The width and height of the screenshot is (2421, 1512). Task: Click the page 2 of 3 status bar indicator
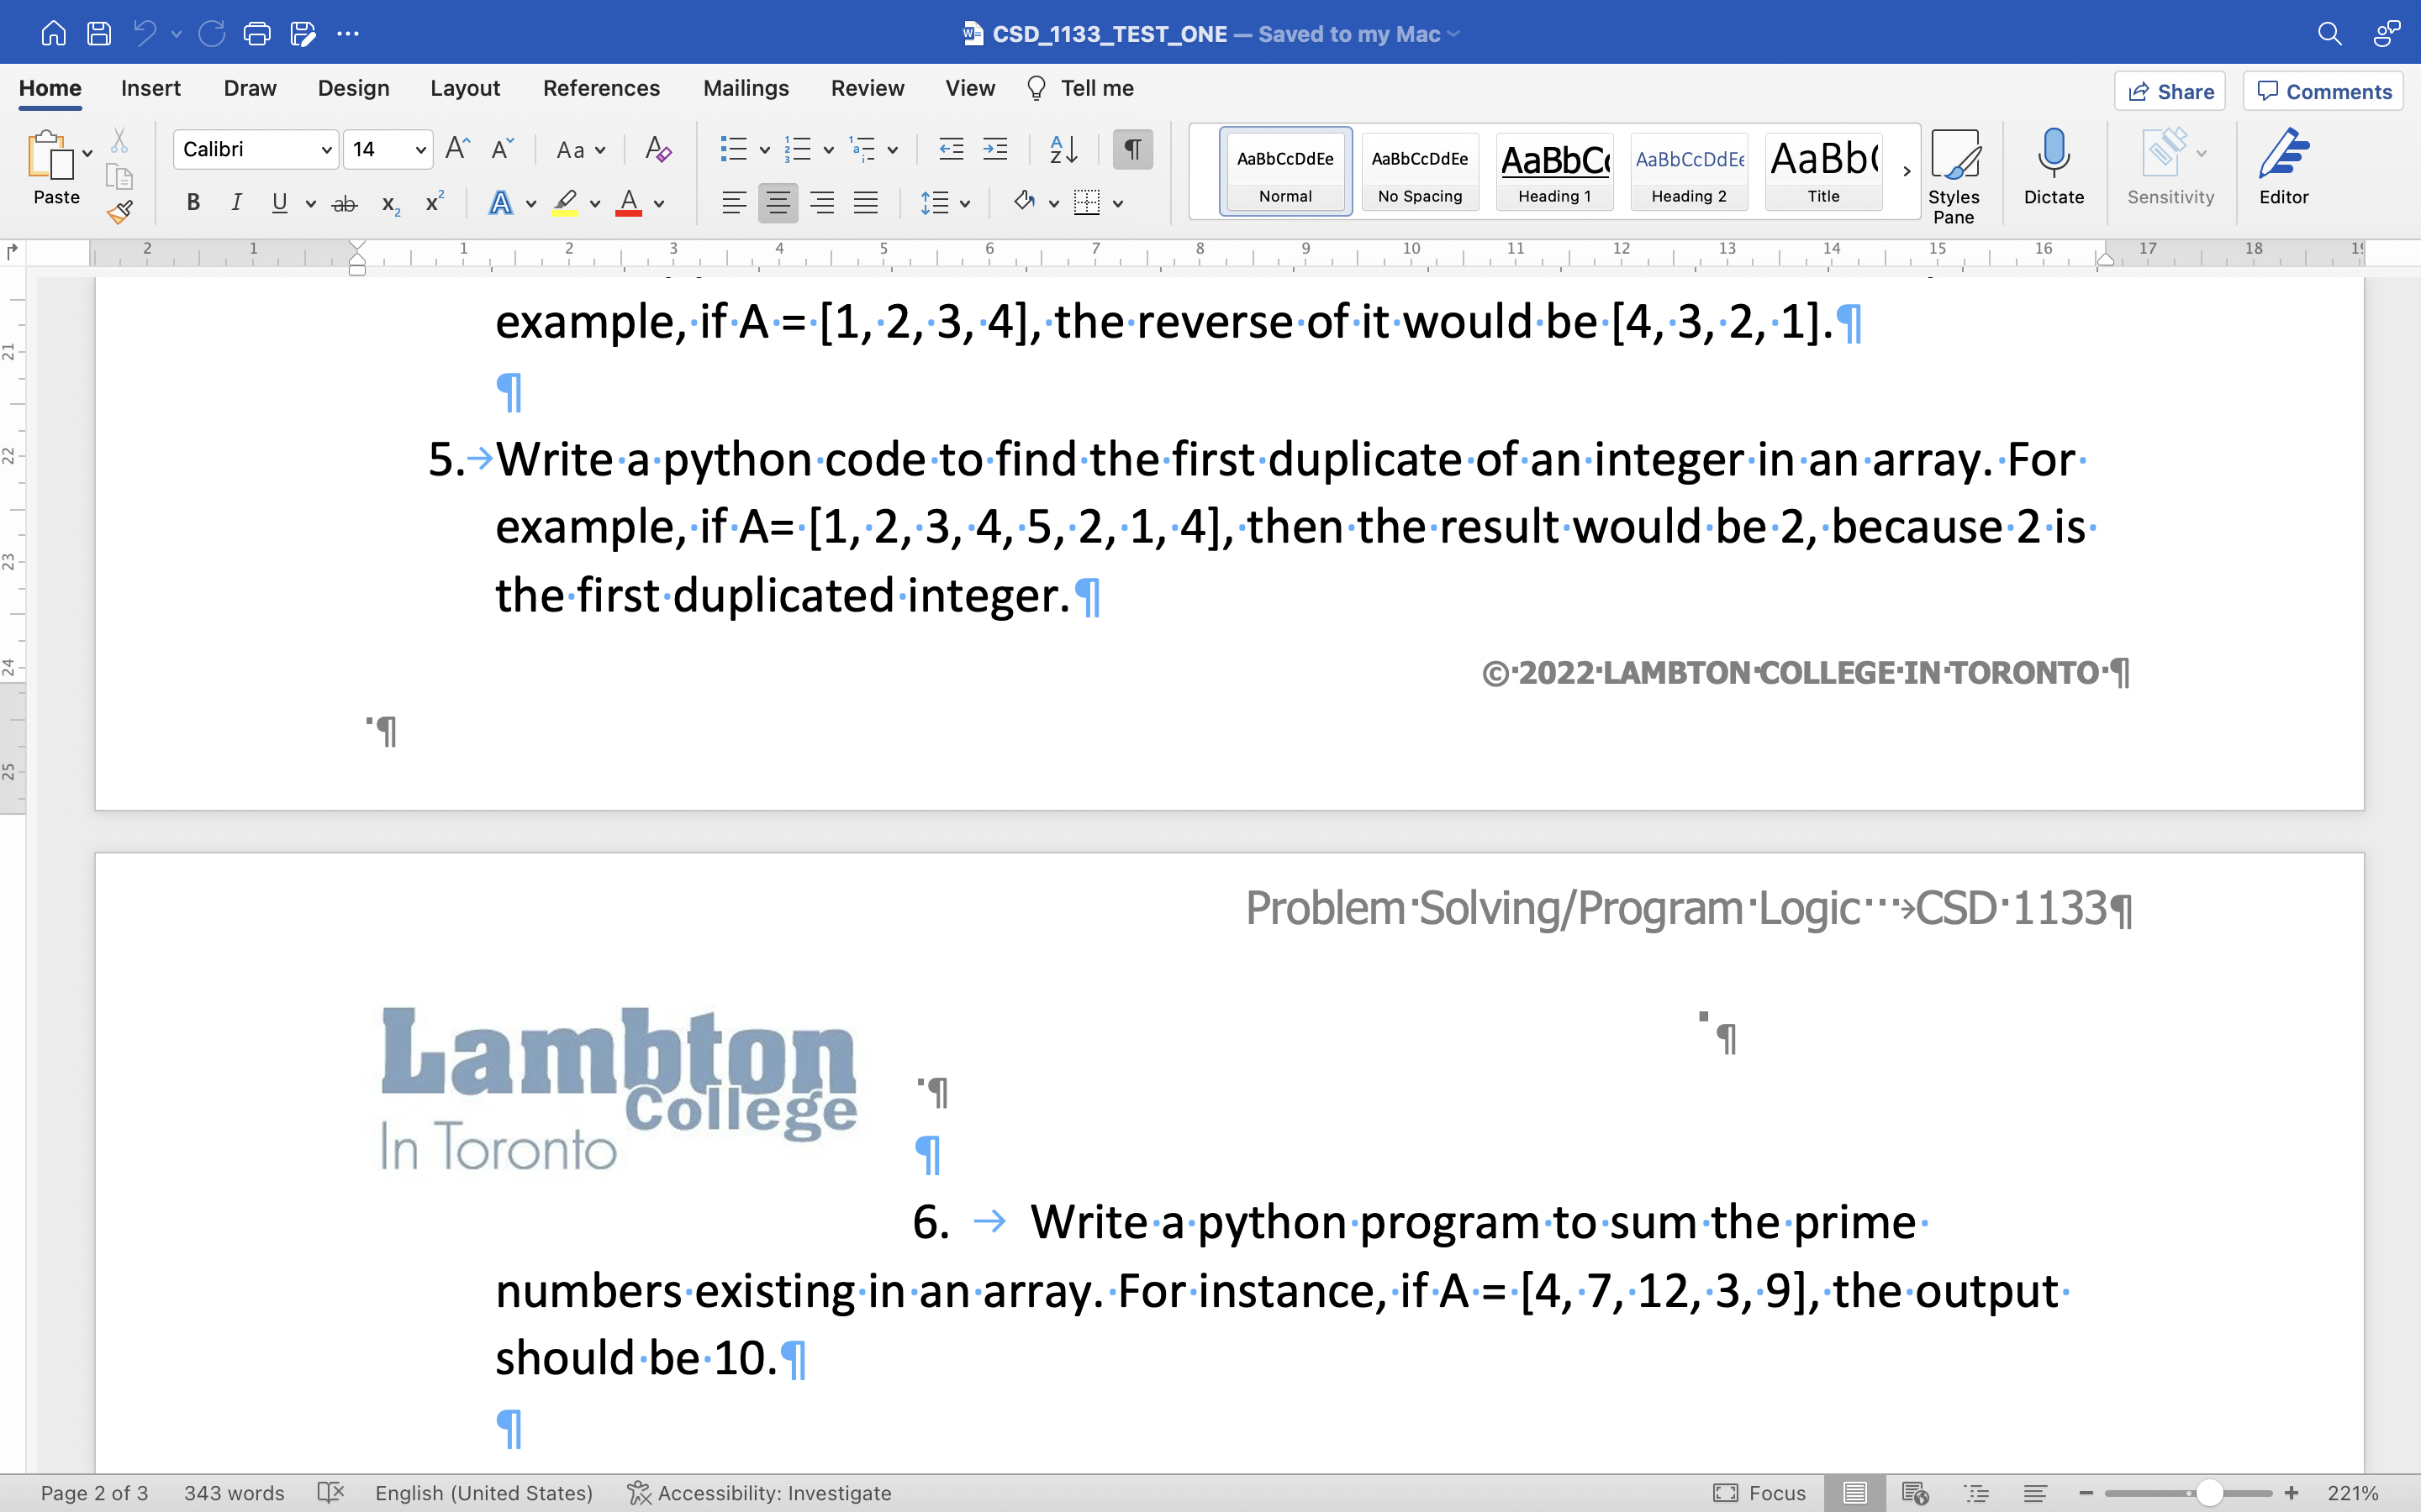[94, 1493]
